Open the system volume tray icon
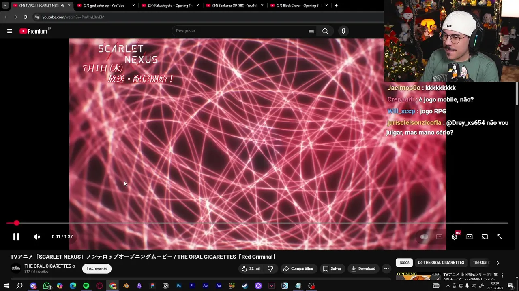 (474, 286)
